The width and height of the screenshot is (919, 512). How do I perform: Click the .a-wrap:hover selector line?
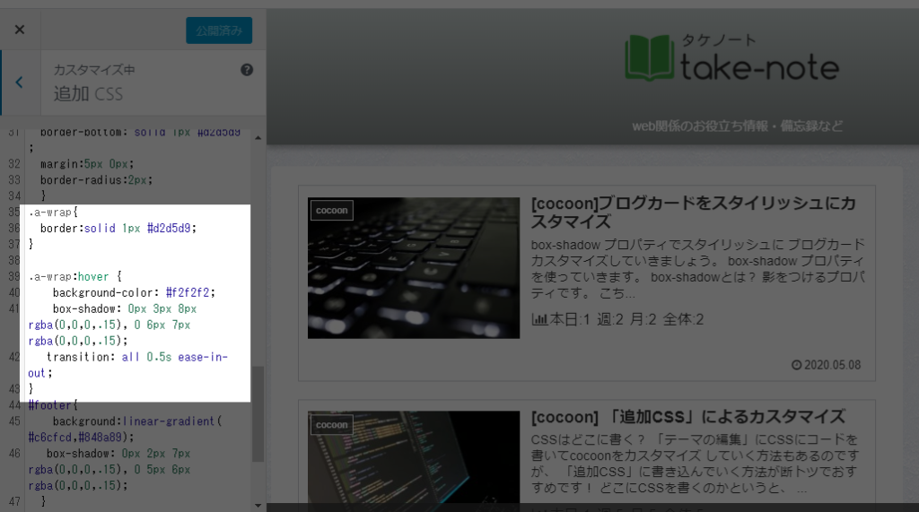(75, 276)
